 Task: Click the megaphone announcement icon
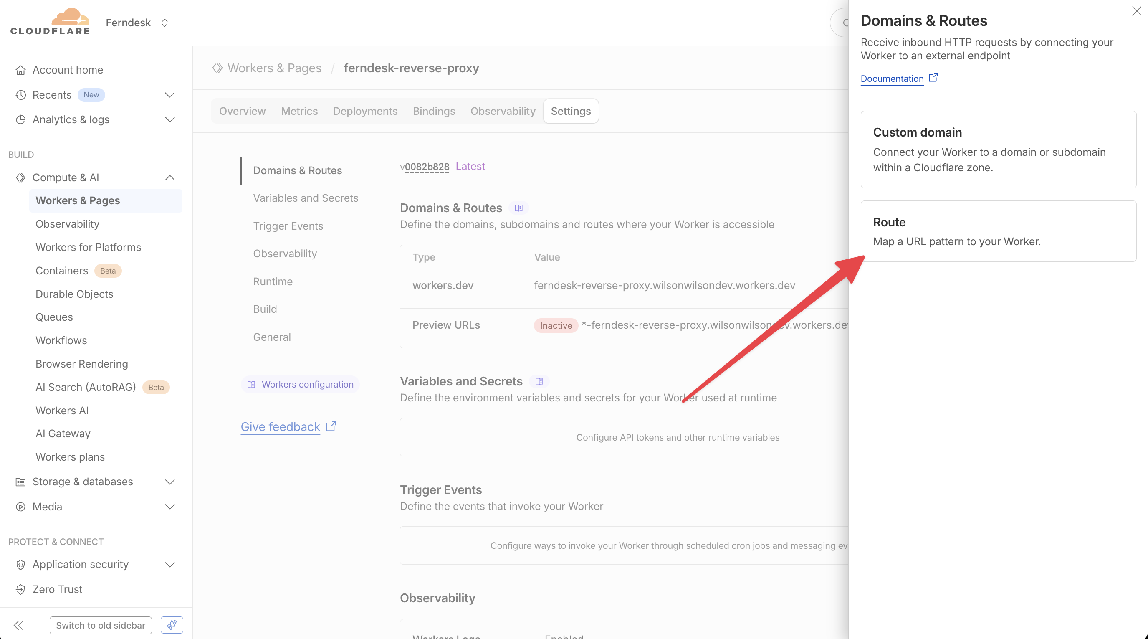tap(172, 625)
